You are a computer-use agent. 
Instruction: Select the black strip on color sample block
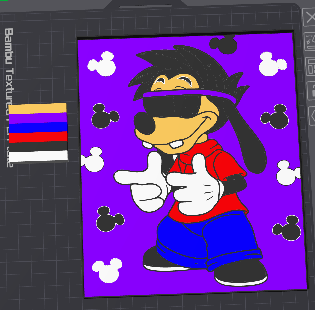point(37,146)
